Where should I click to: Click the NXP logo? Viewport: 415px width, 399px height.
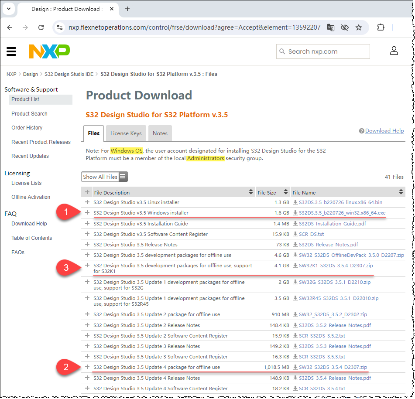tap(48, 51)
